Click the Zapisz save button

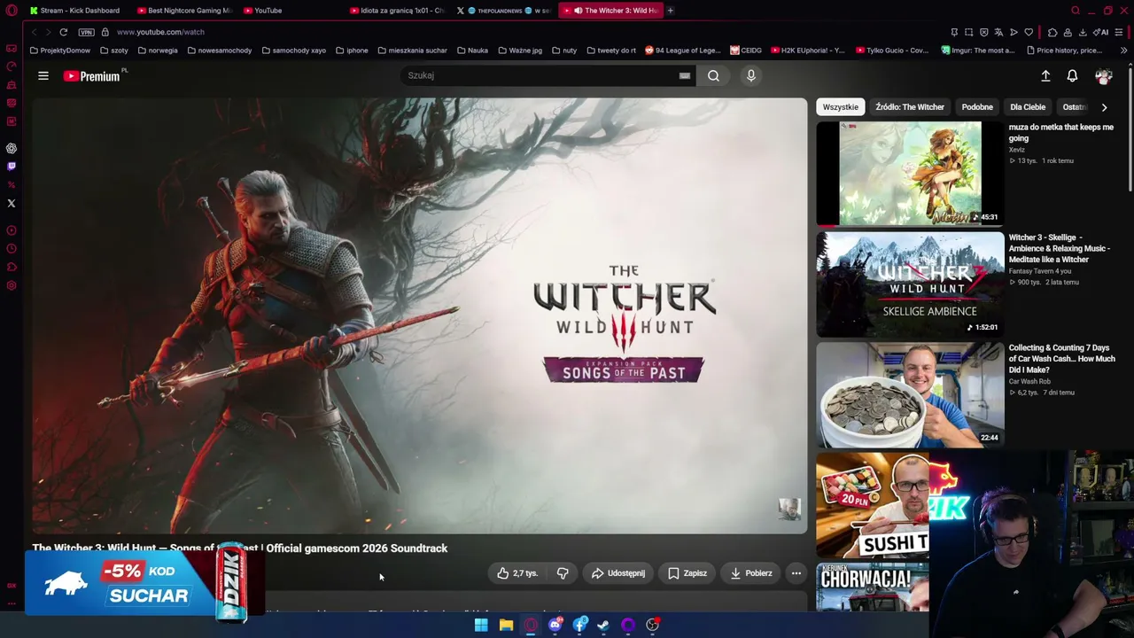pyautogui.click(x=687, y=573)
